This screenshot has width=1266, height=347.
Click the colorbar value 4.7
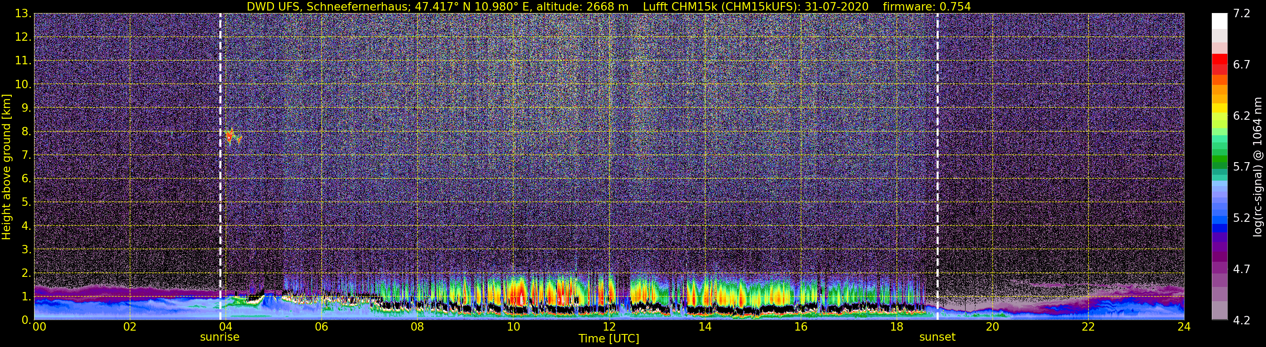click(x=1242, y=269)
